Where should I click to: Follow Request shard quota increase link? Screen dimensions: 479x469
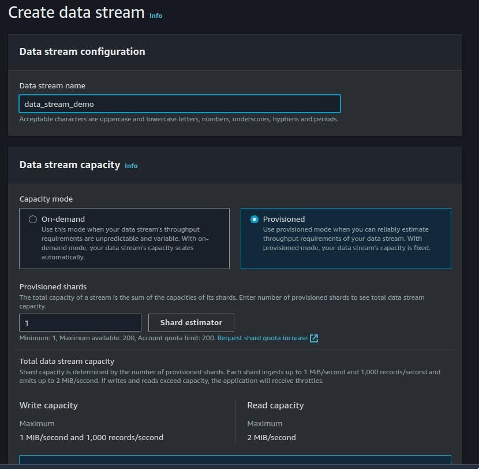263,338
